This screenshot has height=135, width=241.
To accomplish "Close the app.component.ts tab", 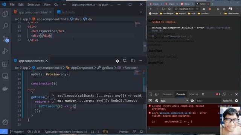I will point(47,61).
